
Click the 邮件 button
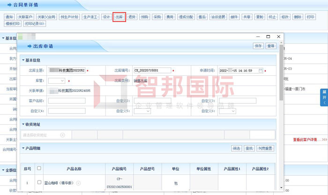point(234,17)
